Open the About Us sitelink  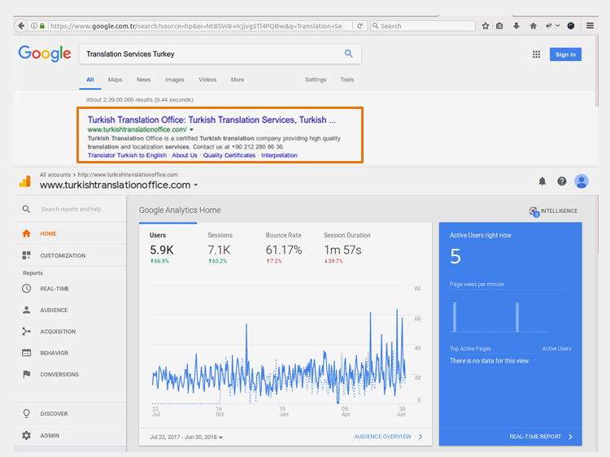[185, 155]
